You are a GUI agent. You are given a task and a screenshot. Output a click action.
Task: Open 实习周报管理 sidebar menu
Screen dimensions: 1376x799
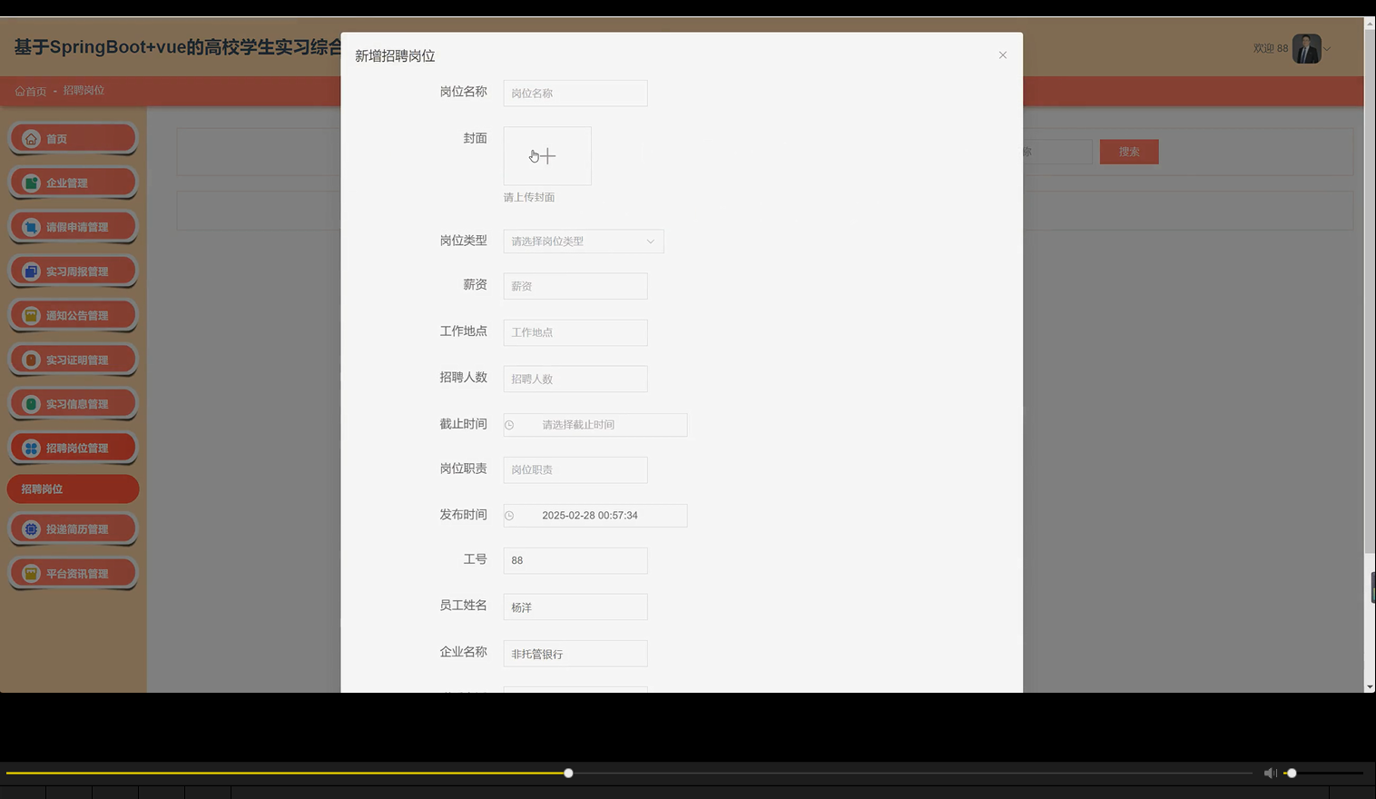coord(73,271)
